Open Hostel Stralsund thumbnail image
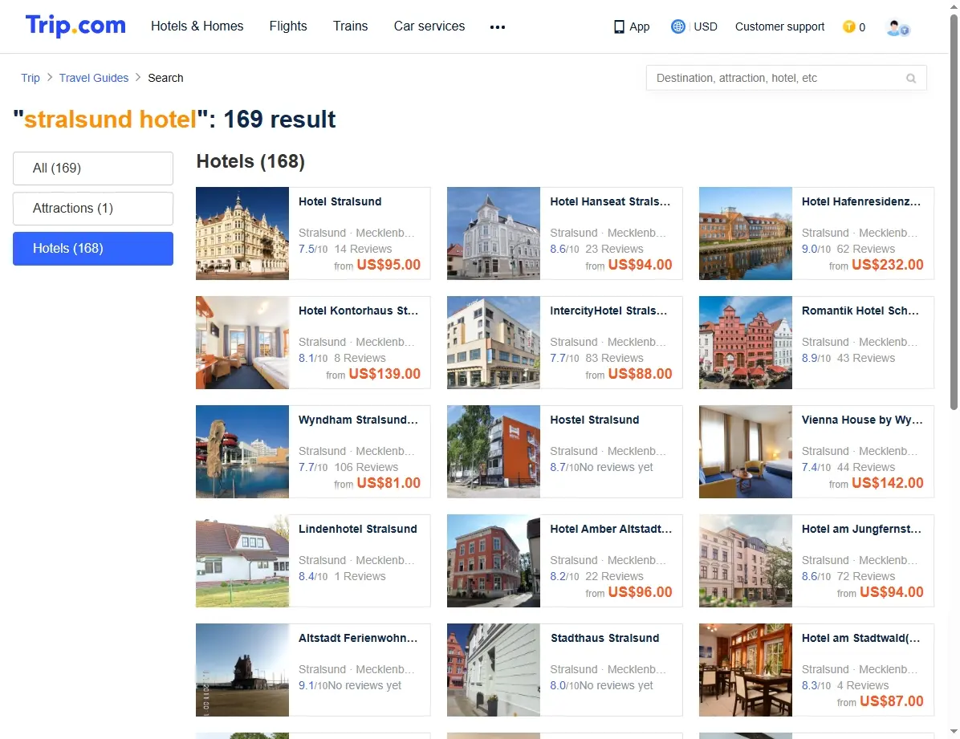Viewport: 960px width, 739px height. 494,451
